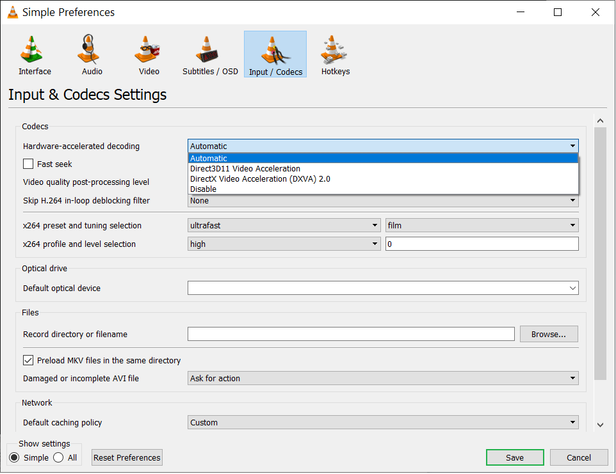Open Damaged or incomplete AVI file dropdown
Image resolution: width=616 pixels, height=474 pixels.
point(383,379)
